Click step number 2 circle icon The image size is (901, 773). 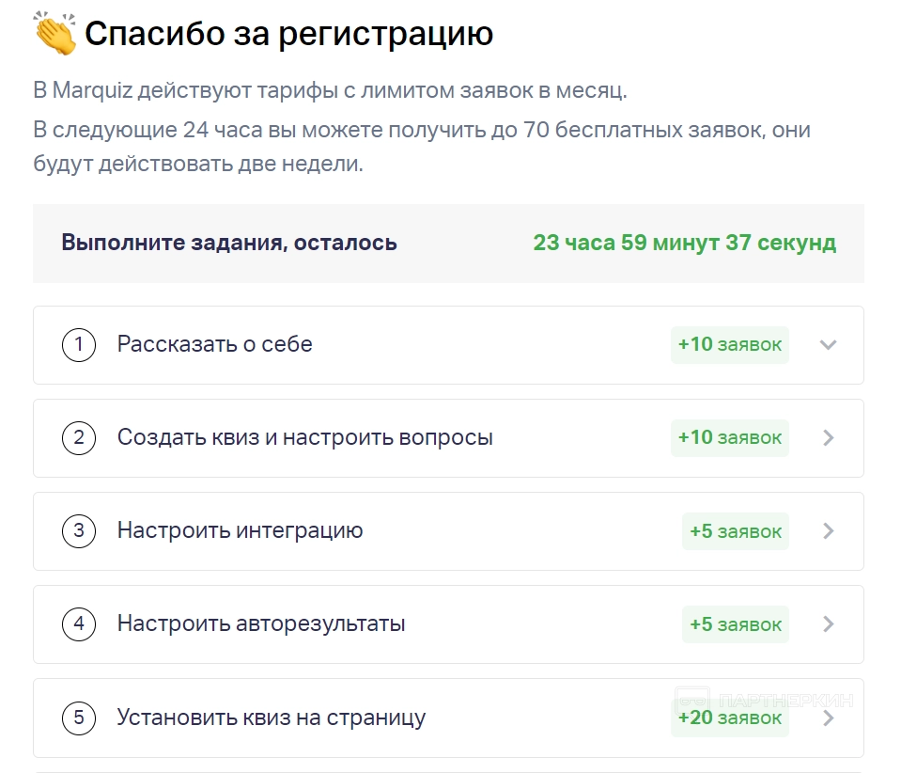[x=79, y=438]
